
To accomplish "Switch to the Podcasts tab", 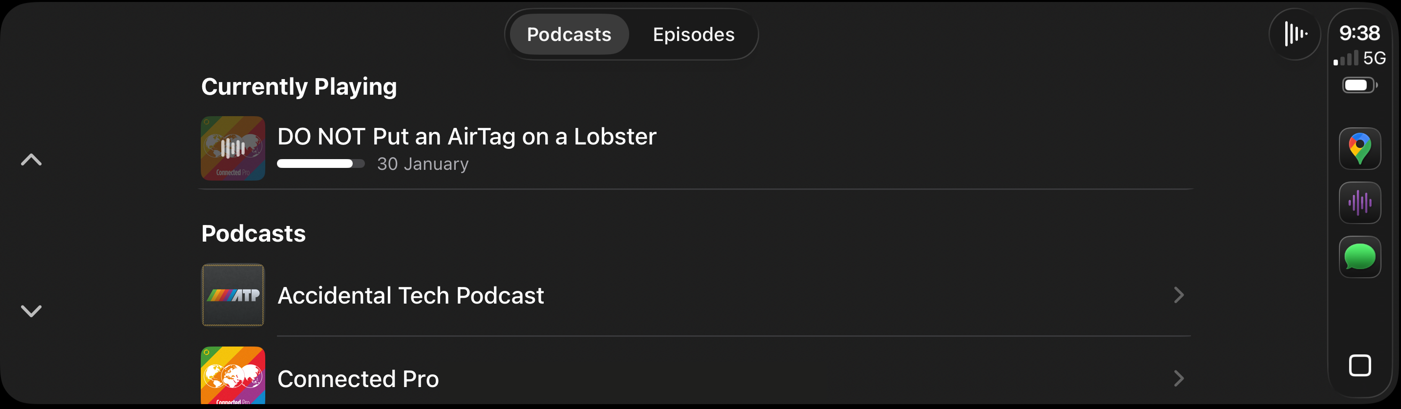I will pos(568,34).
